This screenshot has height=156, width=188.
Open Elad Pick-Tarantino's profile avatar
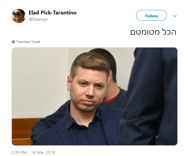[x=19, y=16]
